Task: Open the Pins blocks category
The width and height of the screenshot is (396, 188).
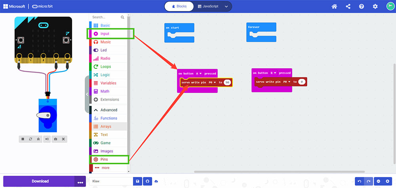Action: (x=104, y=160)
